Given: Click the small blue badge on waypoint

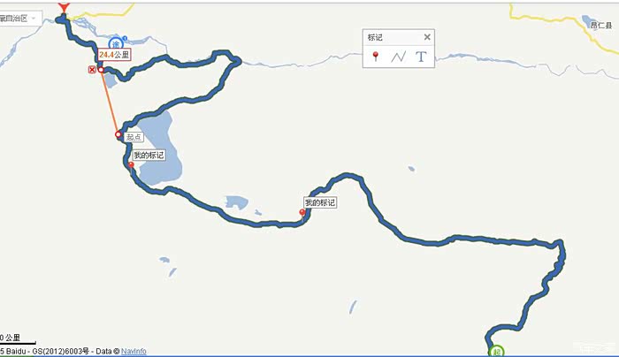Looking at the screenshot, I should [x=125, y=38].
